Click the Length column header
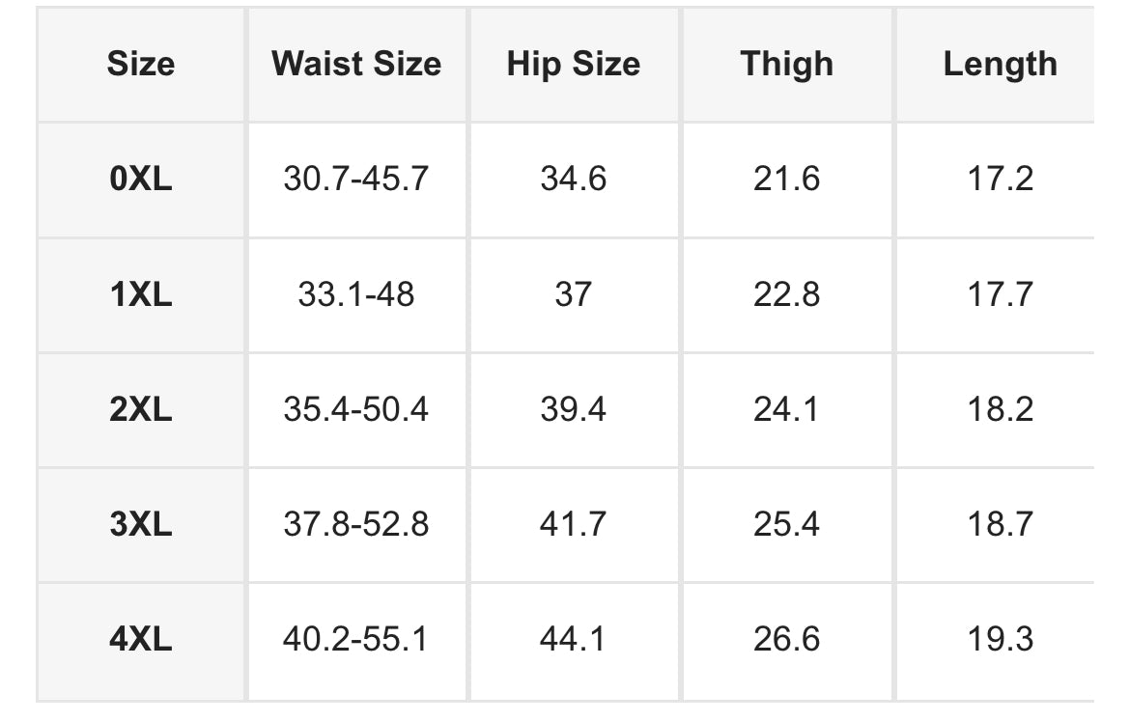Viewport: 1130px width, 721px height. 1001,64
